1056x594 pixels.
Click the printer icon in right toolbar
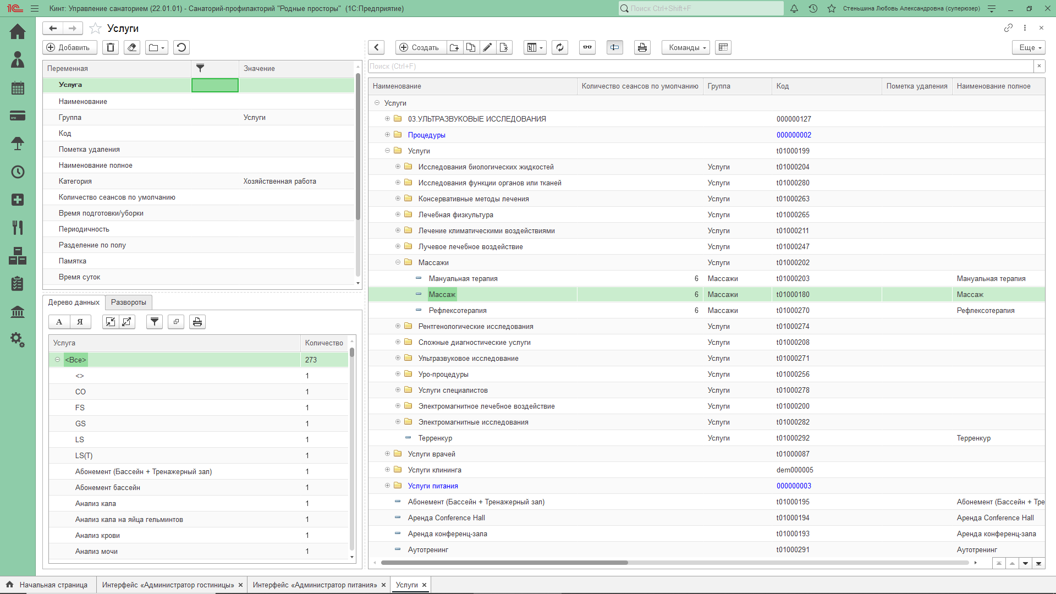point(642,48)
